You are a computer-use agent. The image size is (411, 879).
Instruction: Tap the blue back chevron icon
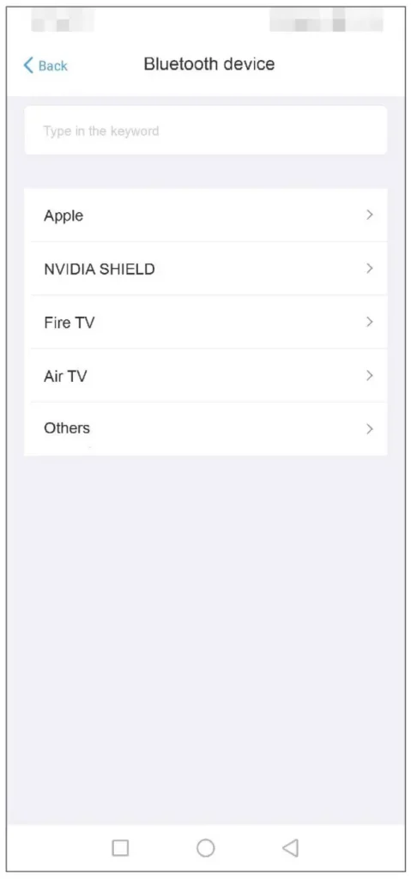pos(28,65)
